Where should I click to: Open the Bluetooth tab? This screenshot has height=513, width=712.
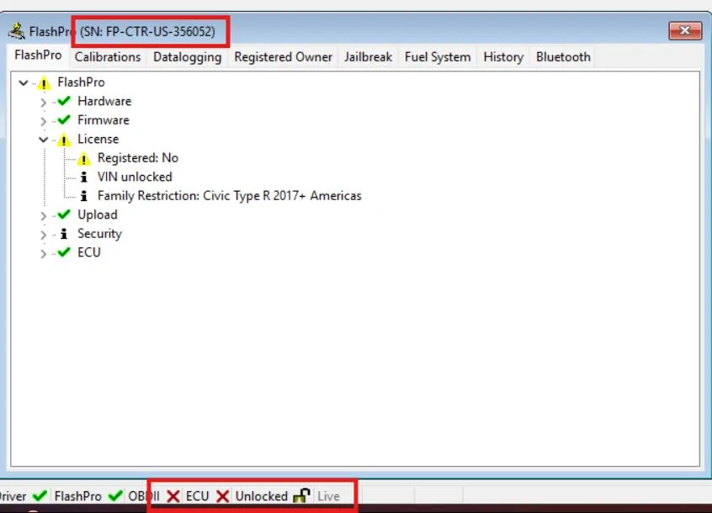coord(563,57)
